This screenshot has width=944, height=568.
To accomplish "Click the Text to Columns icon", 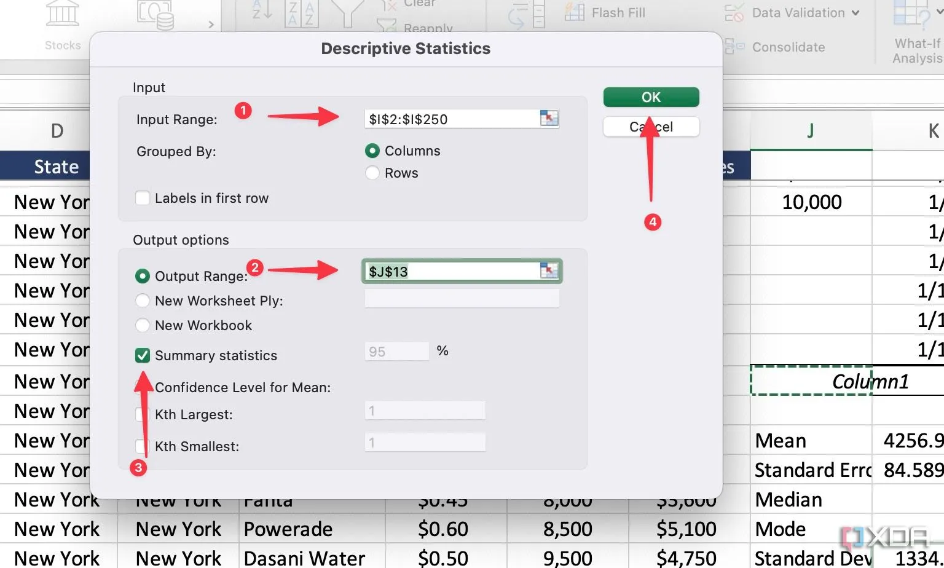I will (527, 15).
